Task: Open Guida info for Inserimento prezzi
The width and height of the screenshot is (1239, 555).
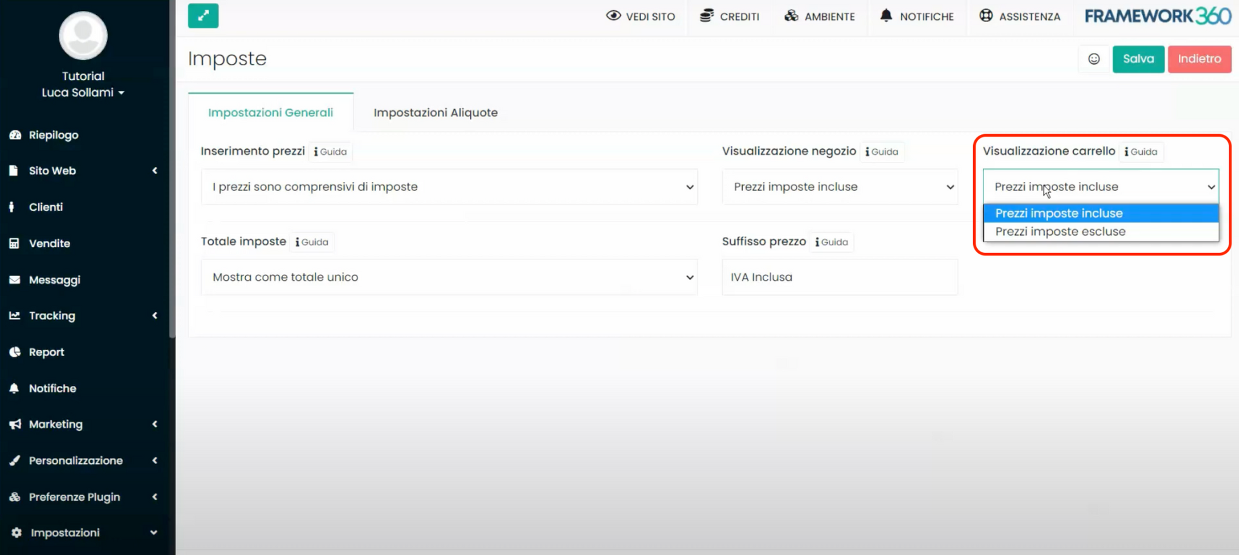Action: [330, 152]
